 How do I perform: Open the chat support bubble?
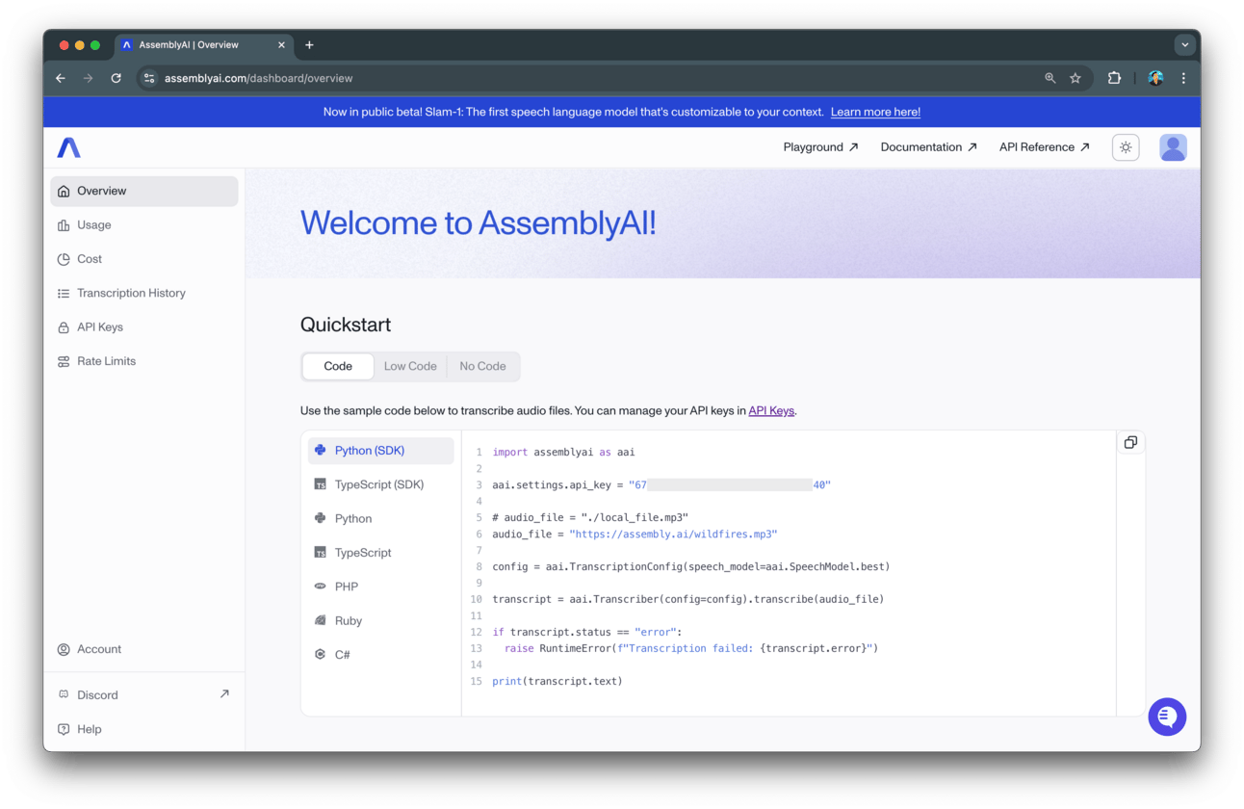click(1167, 717)
